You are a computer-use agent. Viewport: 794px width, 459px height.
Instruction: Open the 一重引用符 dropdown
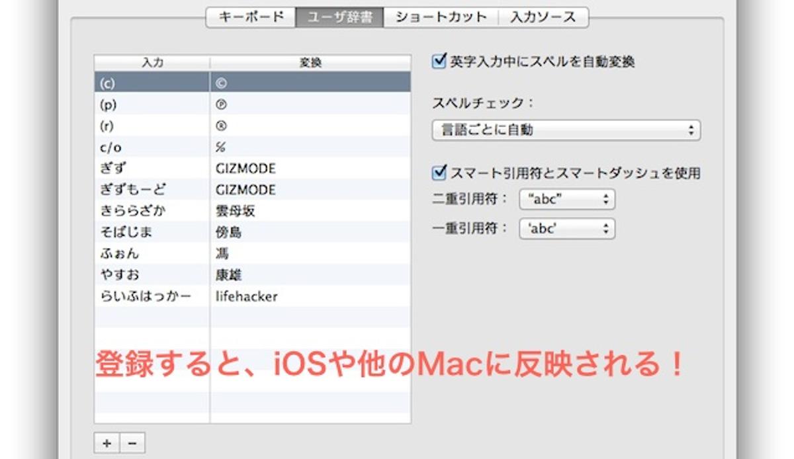pos(567,229)
